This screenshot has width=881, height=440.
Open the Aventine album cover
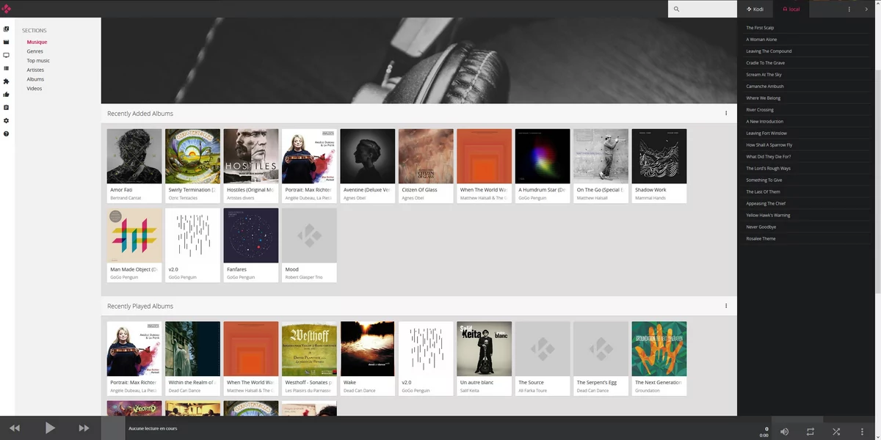[x=368, y=156]
